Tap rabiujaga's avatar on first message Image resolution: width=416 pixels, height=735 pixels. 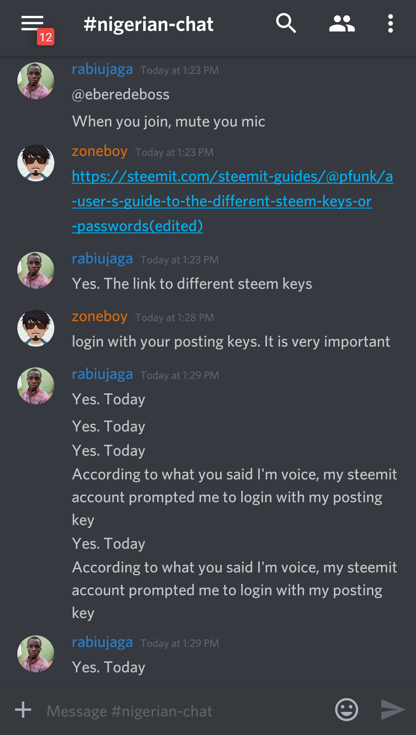[36, 81]
